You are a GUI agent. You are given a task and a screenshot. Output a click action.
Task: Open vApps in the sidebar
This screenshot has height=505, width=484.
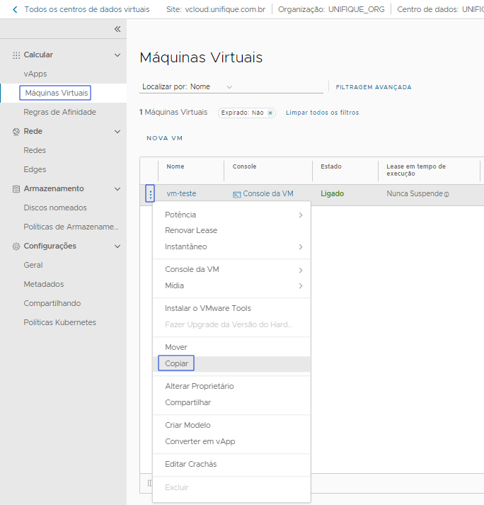pos(35,74)
